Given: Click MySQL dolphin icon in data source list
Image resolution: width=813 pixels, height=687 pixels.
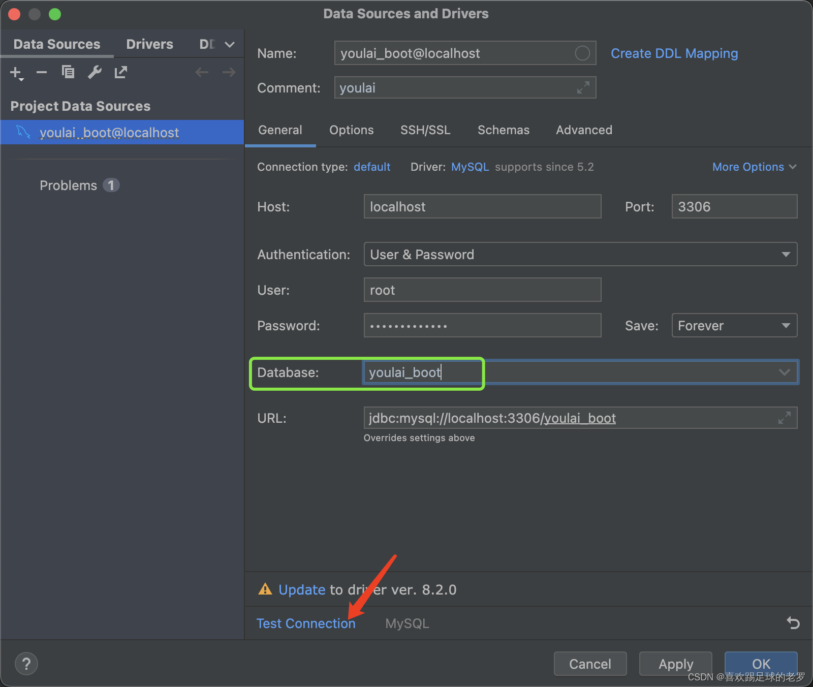Looking at the screenshot, I should 23,132.
